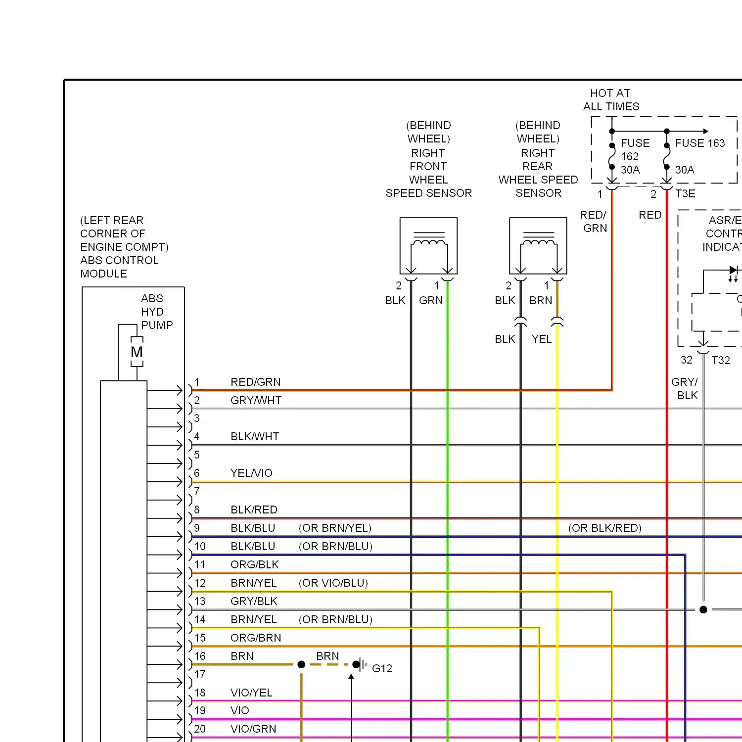
Task: Click the 'GRY/ BLK' label below pin 32
Action: tap(685, 389)
